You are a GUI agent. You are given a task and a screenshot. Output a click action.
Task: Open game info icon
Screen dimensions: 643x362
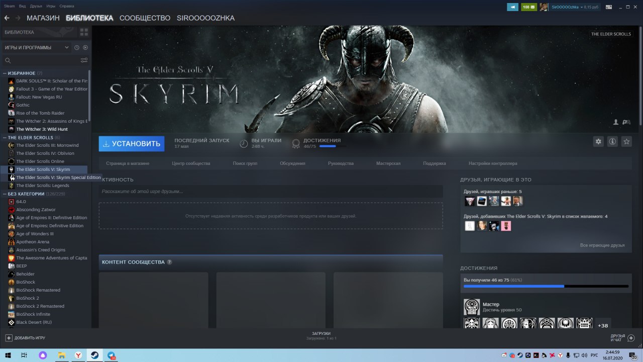pos(612,142)
